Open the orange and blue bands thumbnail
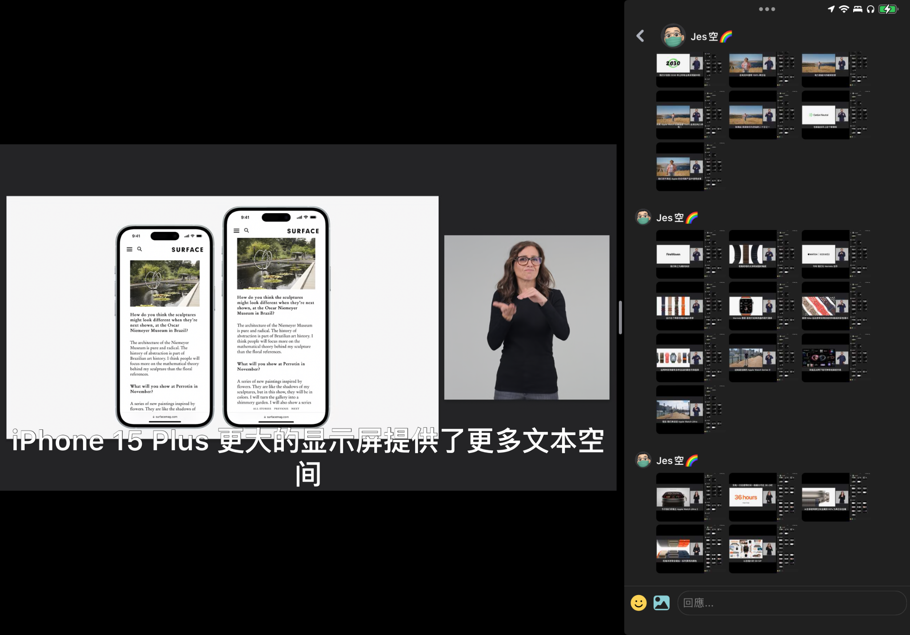Screen dimensions: 910x635 tap(689, 549)
